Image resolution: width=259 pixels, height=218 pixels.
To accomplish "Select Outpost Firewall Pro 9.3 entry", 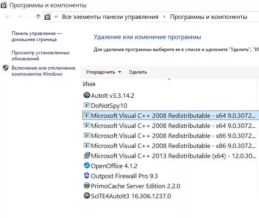I will (121, 176).
